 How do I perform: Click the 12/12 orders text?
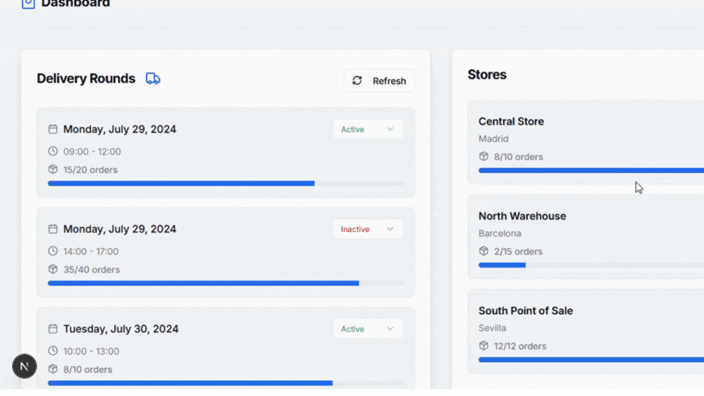coord(520,346)
